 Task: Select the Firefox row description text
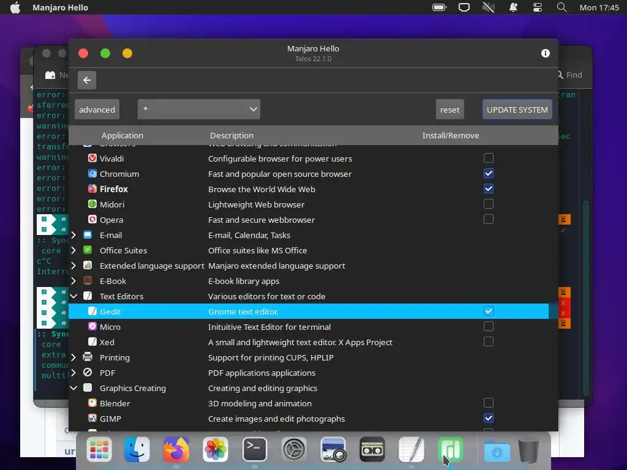click(261, 189)
